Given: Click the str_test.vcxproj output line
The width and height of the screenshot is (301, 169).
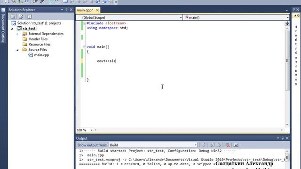Looking at the screenshot, I should [x=182, y=160].
